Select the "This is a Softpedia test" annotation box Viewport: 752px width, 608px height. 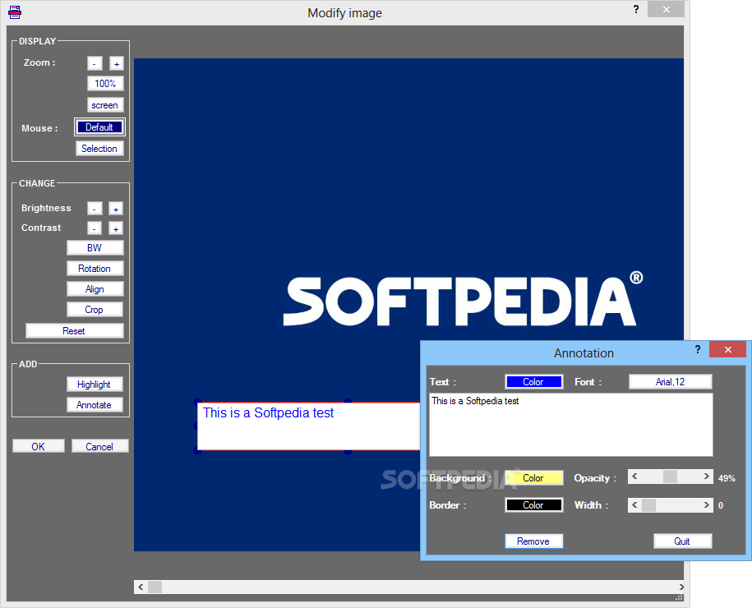(x=309, y=426)
